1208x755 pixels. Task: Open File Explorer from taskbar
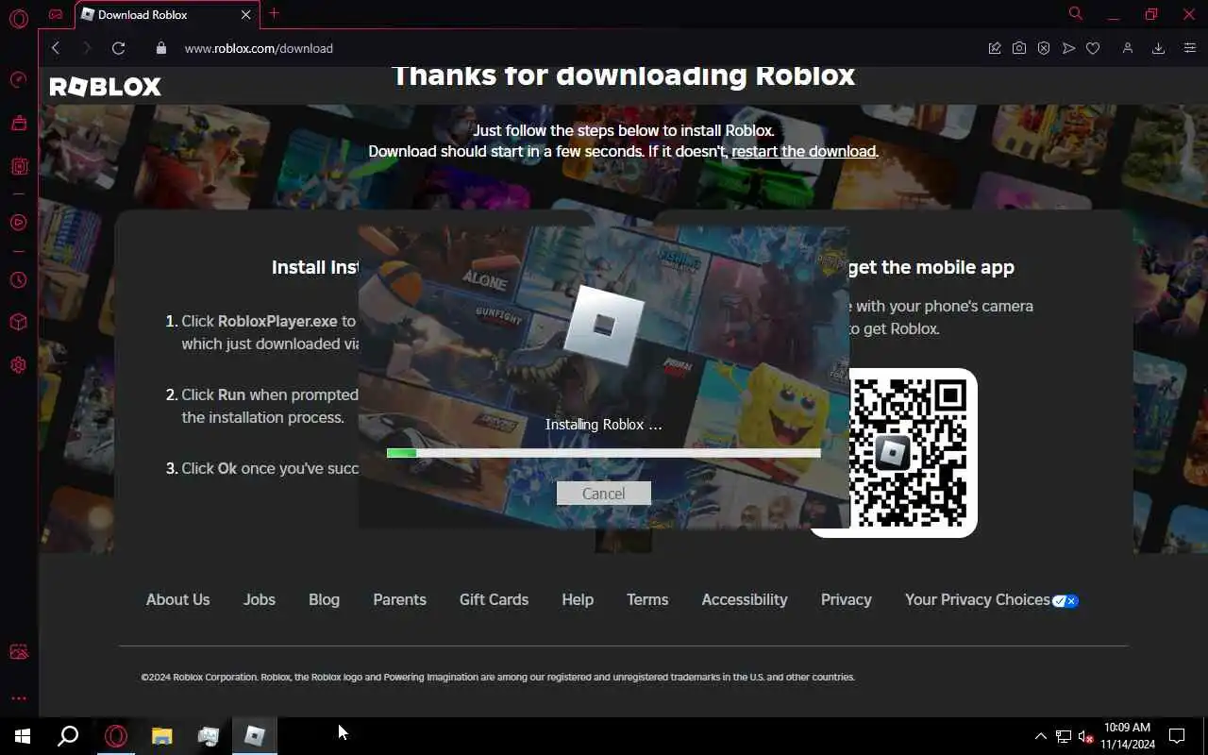(x=161, y=736)
